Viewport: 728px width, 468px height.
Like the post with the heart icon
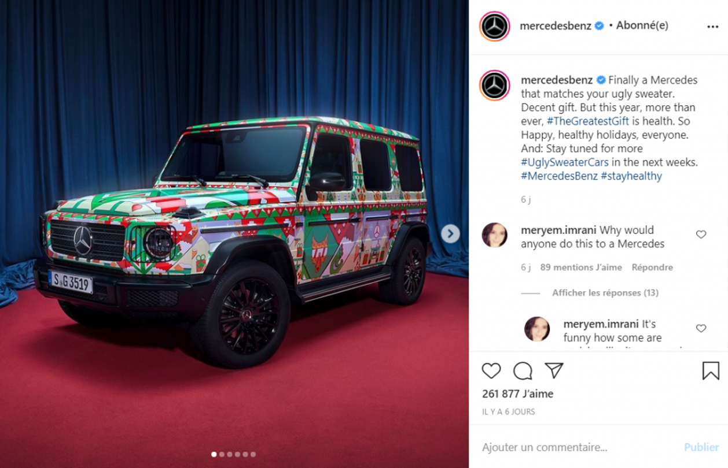(491, 370)
